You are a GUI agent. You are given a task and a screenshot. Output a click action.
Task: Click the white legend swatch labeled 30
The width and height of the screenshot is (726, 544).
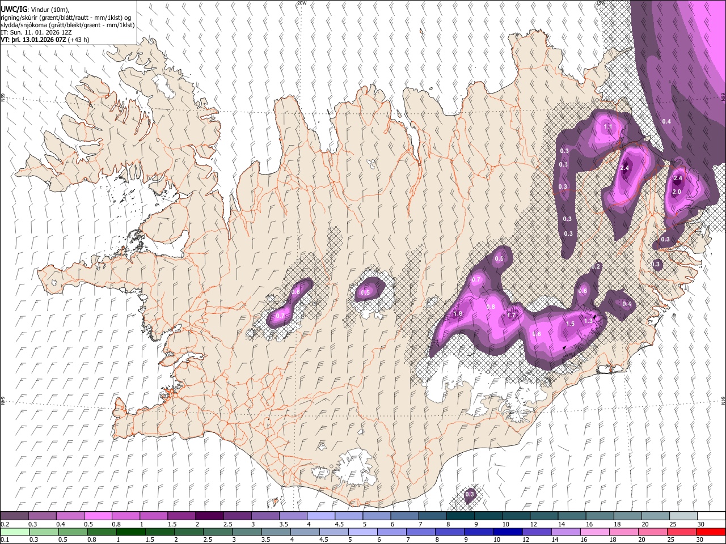point(712,516)
